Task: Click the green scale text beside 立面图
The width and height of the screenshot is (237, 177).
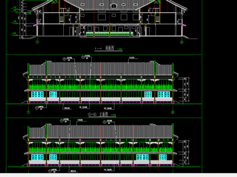Action: coord(114,115)
